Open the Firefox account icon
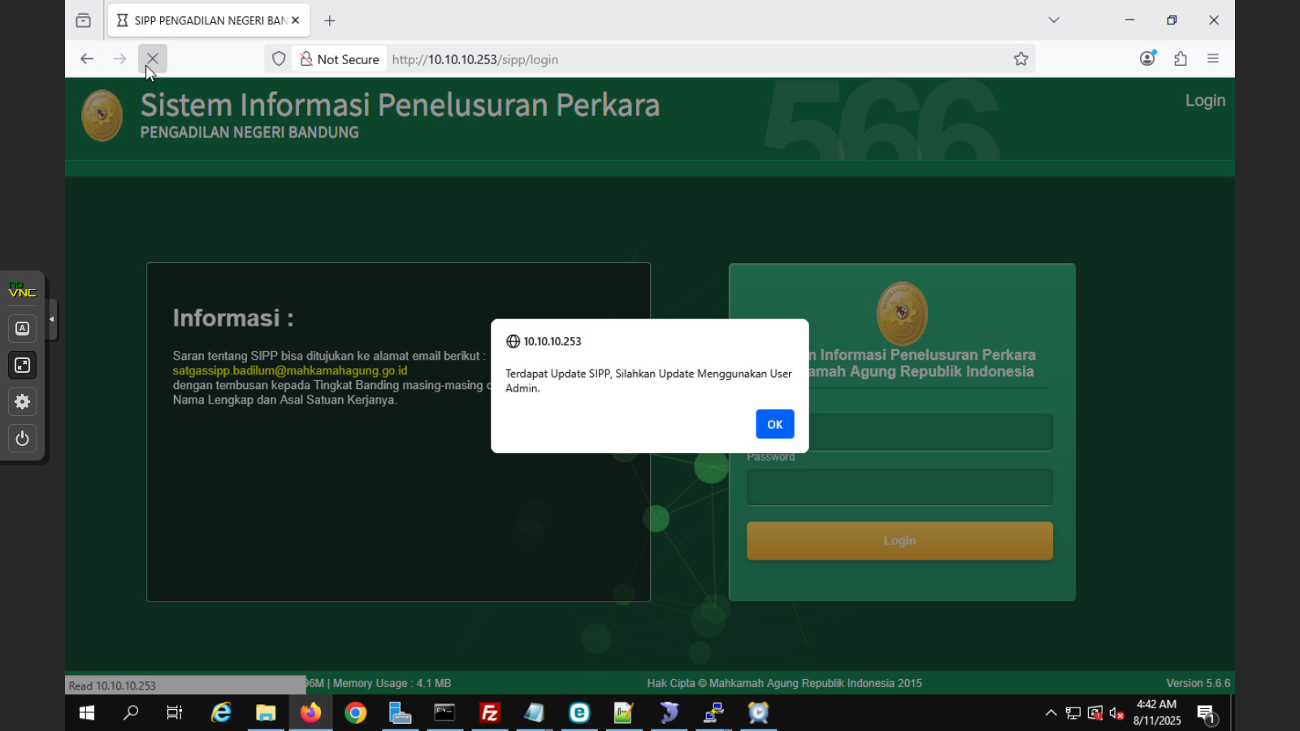The image size is (1300, 731). [x=1147, y=58]
